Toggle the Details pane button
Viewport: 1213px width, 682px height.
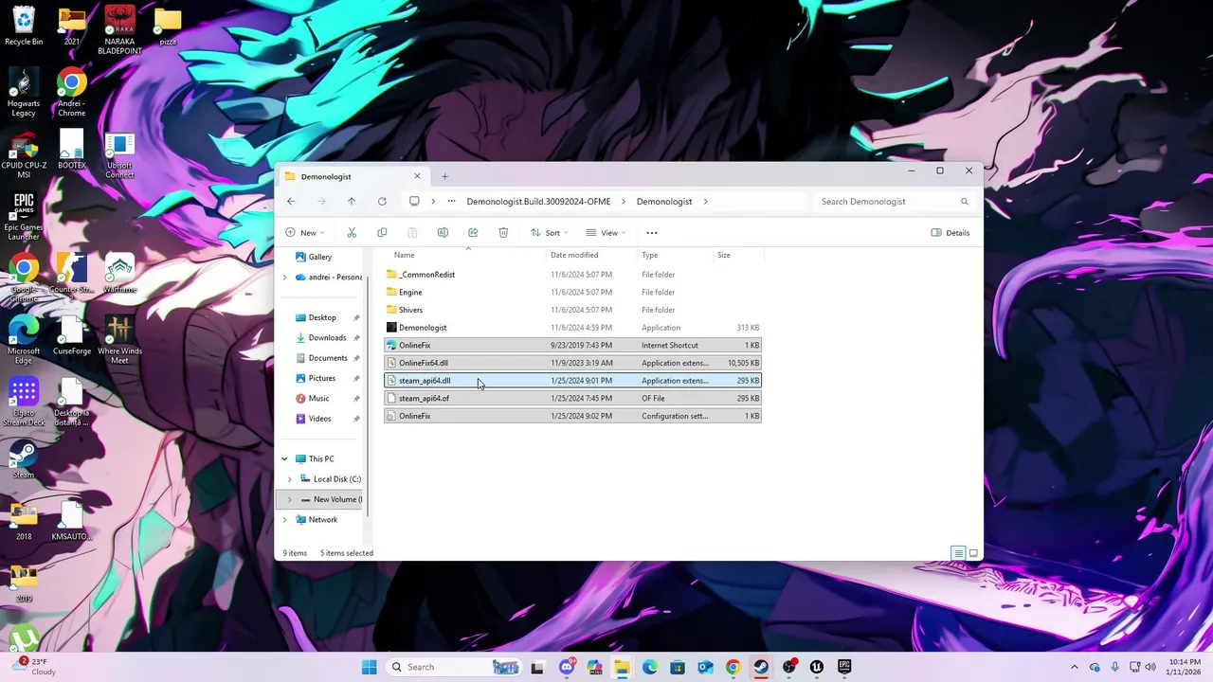click(x=950, y=233)
